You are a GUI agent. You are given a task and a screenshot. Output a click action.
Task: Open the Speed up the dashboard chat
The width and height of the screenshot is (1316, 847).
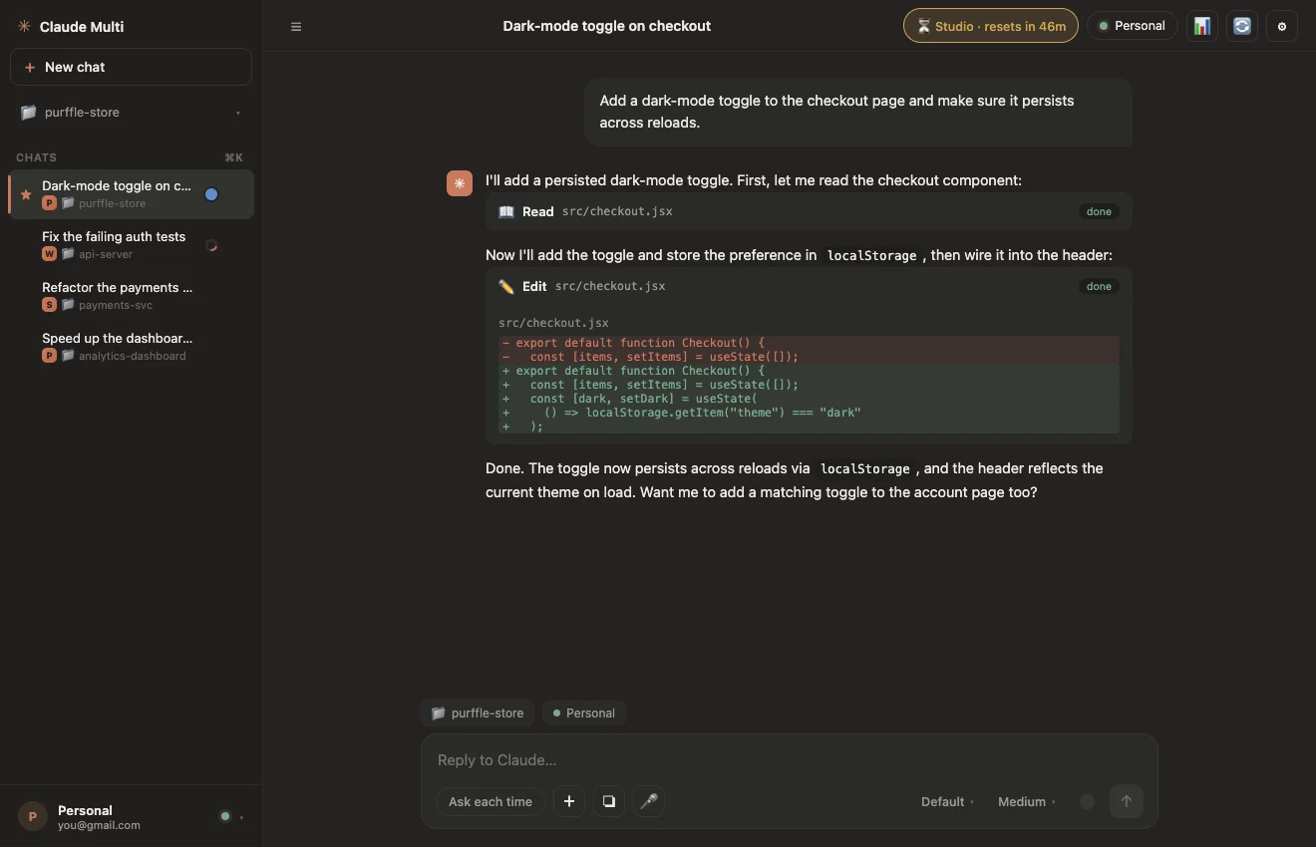click(131, 347)
